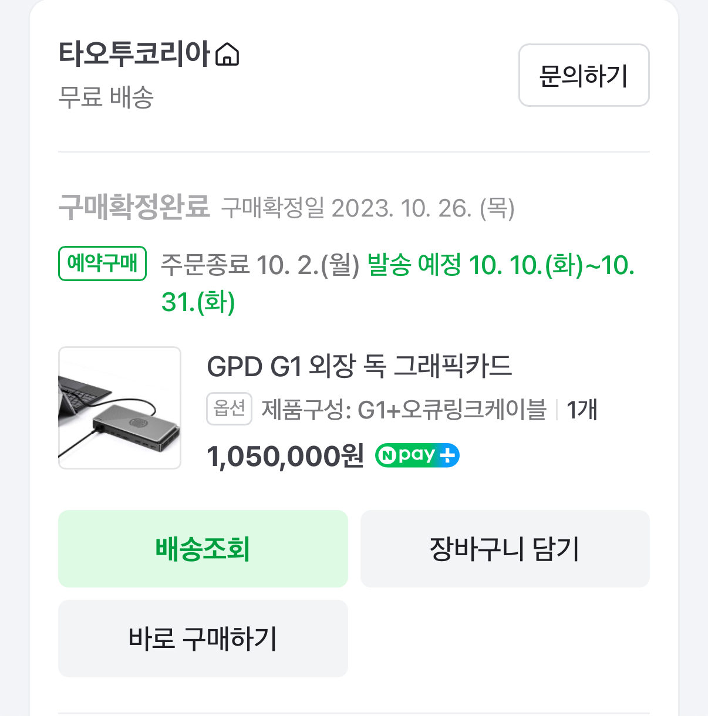Click the 옵션 option tag
The image size is (708, 716).
tap(229, 408)
